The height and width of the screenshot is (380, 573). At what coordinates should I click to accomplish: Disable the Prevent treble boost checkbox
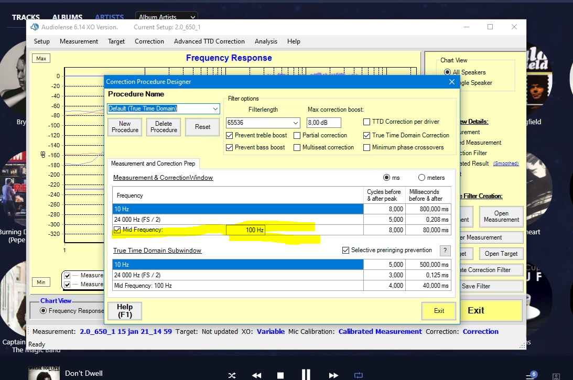[x=230, y=135]
